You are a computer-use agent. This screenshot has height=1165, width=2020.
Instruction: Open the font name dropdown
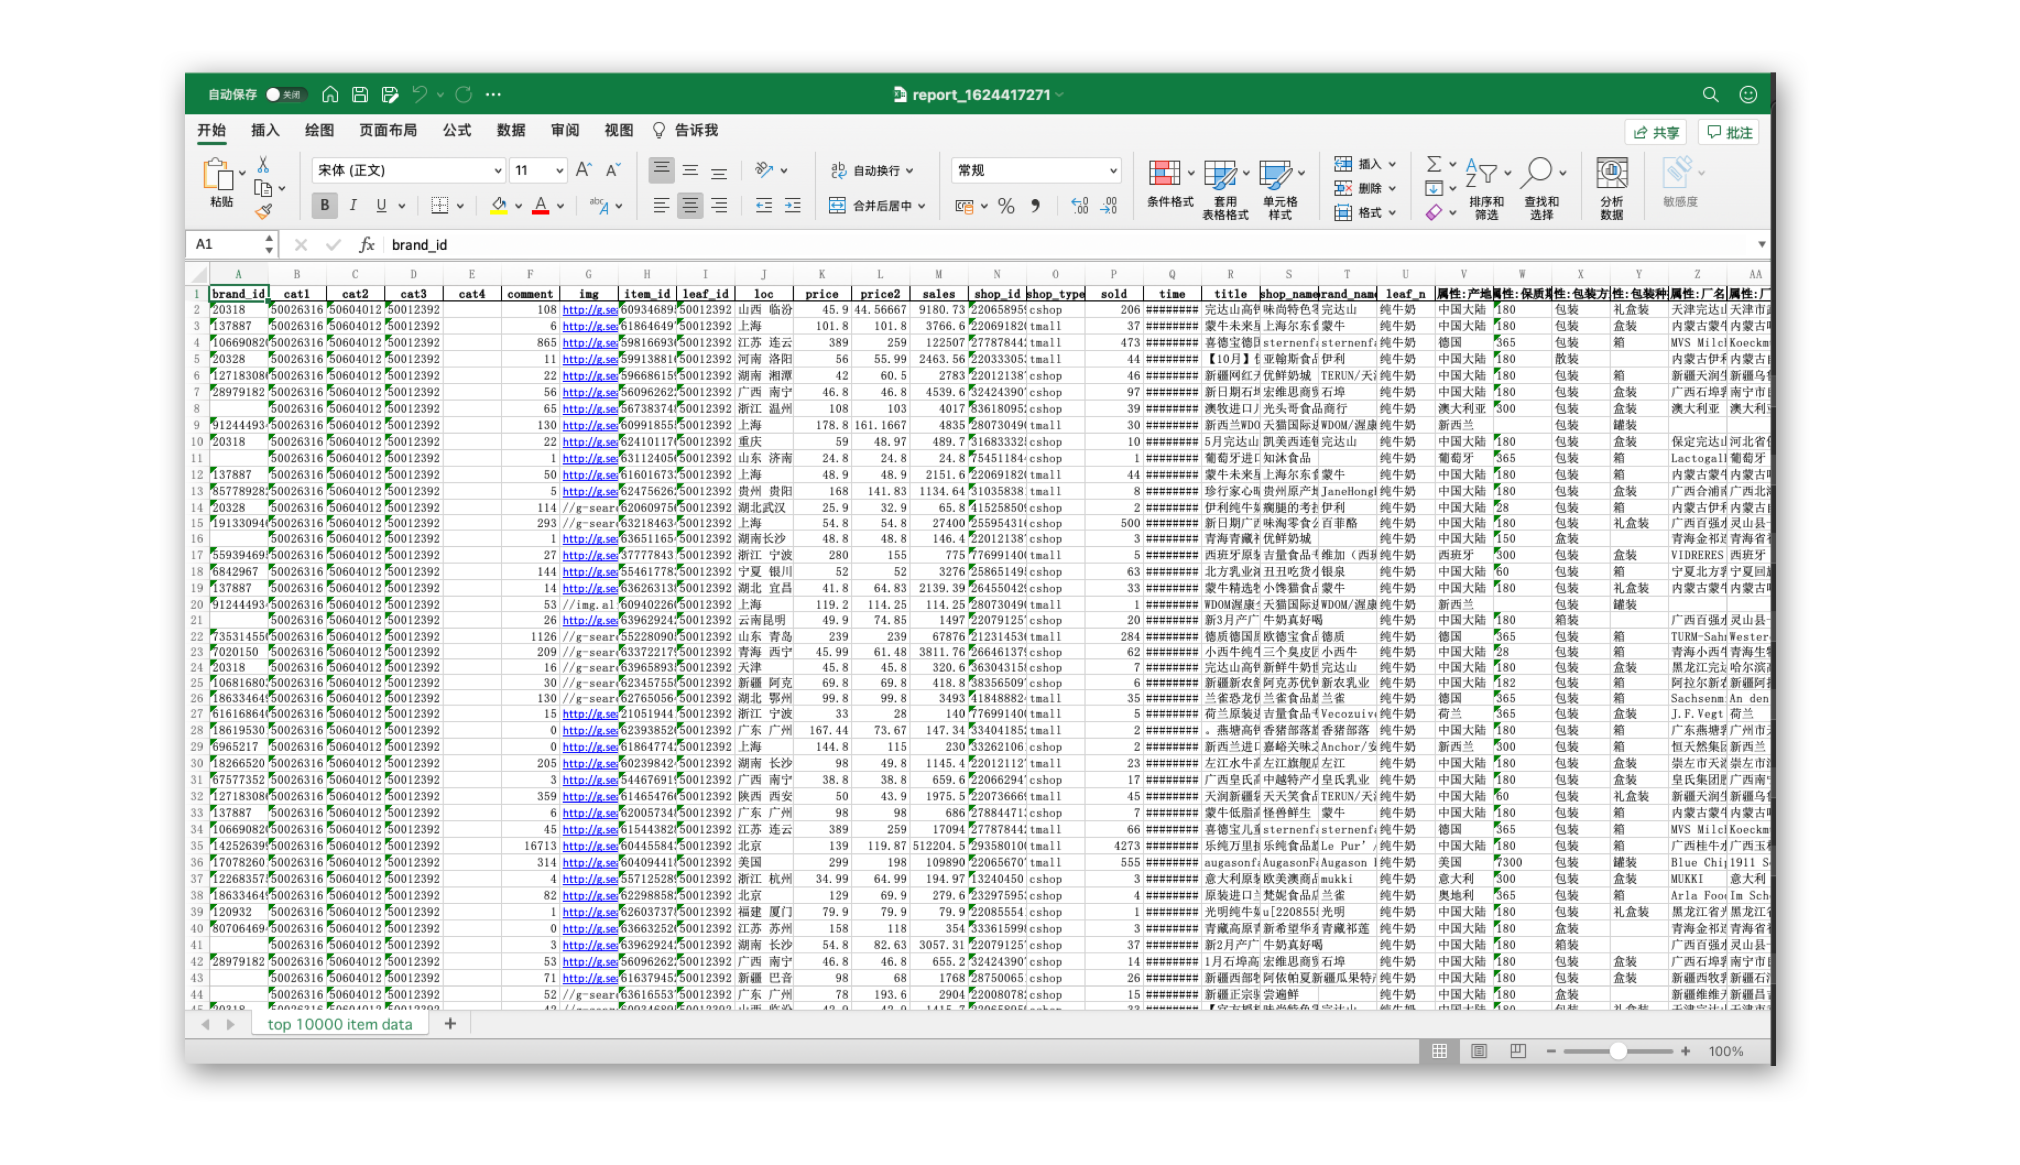tap(497, 171)
